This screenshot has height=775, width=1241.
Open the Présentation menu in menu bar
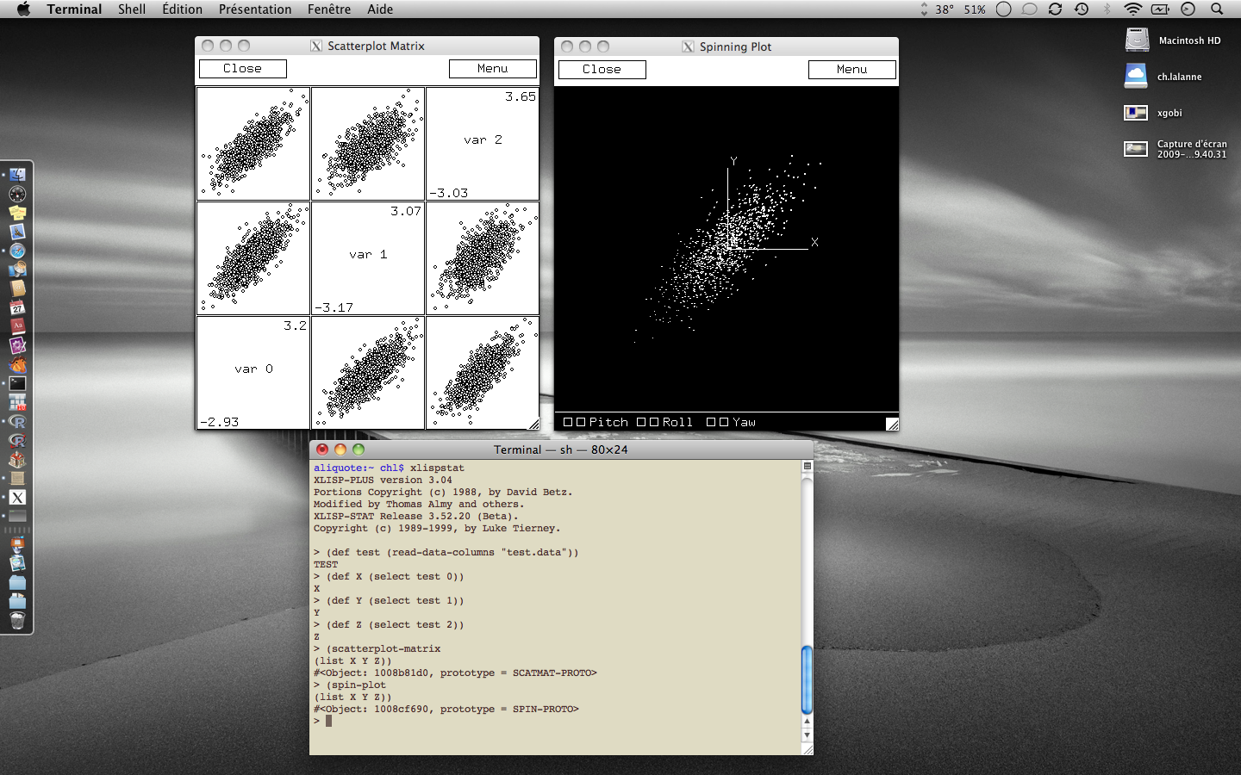pos(255,9)
